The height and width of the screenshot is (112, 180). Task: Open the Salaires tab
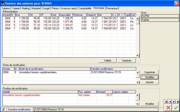click(6, 8)
